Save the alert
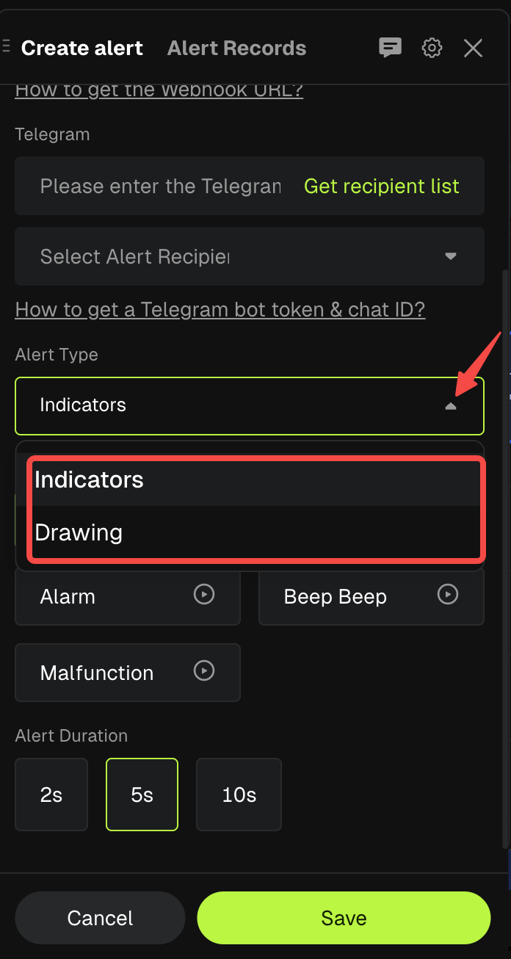The height and width of the screenshot is (959, 511). pyautogui.click(x=342, y=917)
